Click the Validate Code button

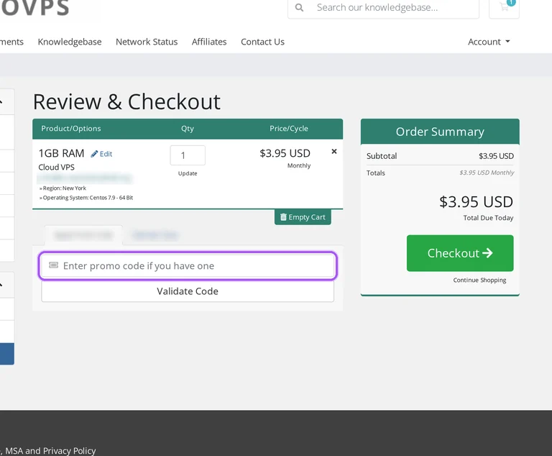(188, 291)
